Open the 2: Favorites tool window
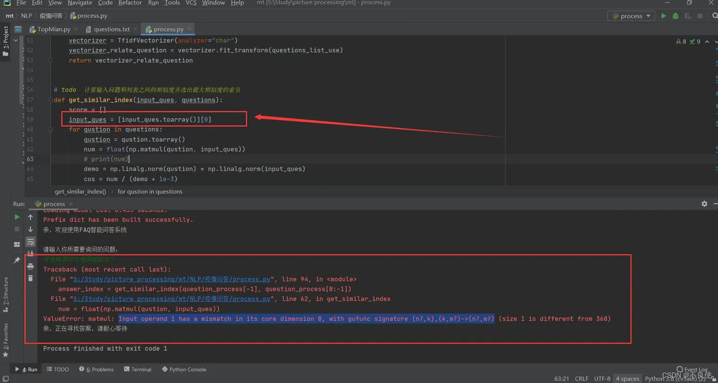The image size is (718, 383). pos(6,340)
